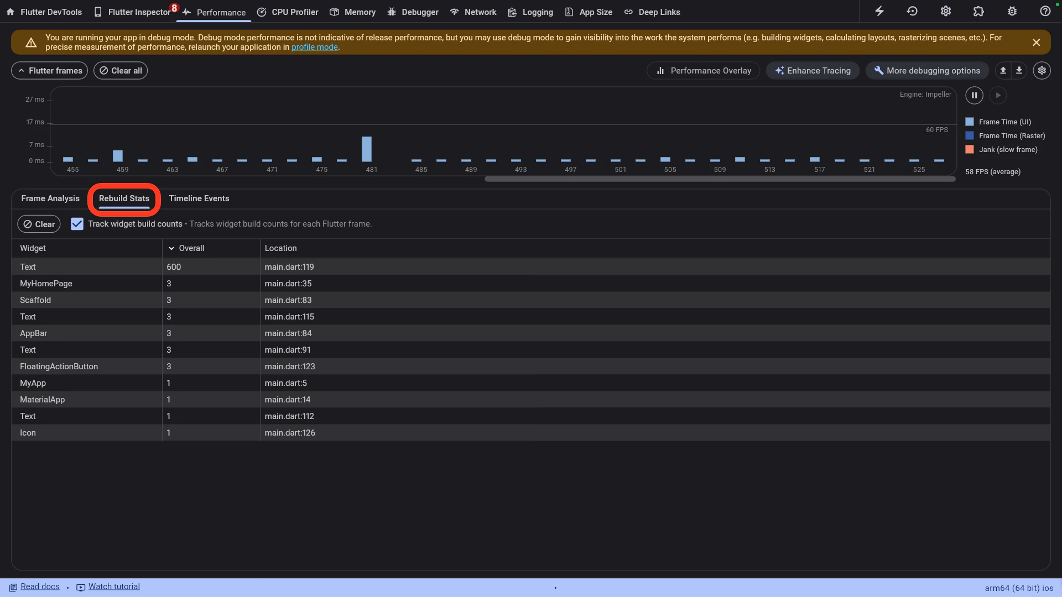Image resolution: width=1062 pixels, height=597 pixels.
Task: Collapse the Flutter frames chart
Action: coord(49,70)
